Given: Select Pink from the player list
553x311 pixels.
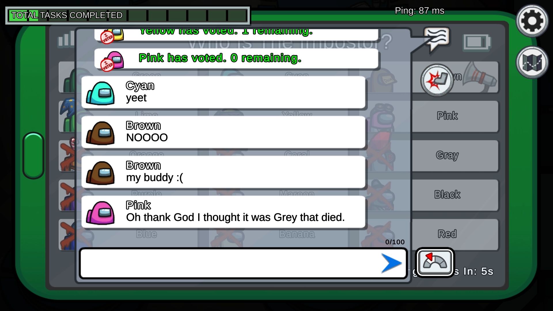Looking at the screenshot, I should 447,116.
